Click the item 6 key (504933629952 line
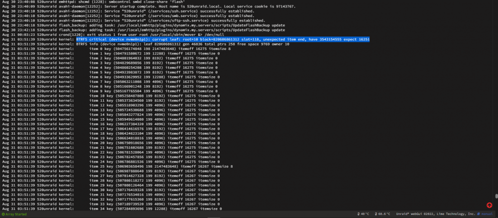Viewport: 498px width, 218px height. pos(111,77)
